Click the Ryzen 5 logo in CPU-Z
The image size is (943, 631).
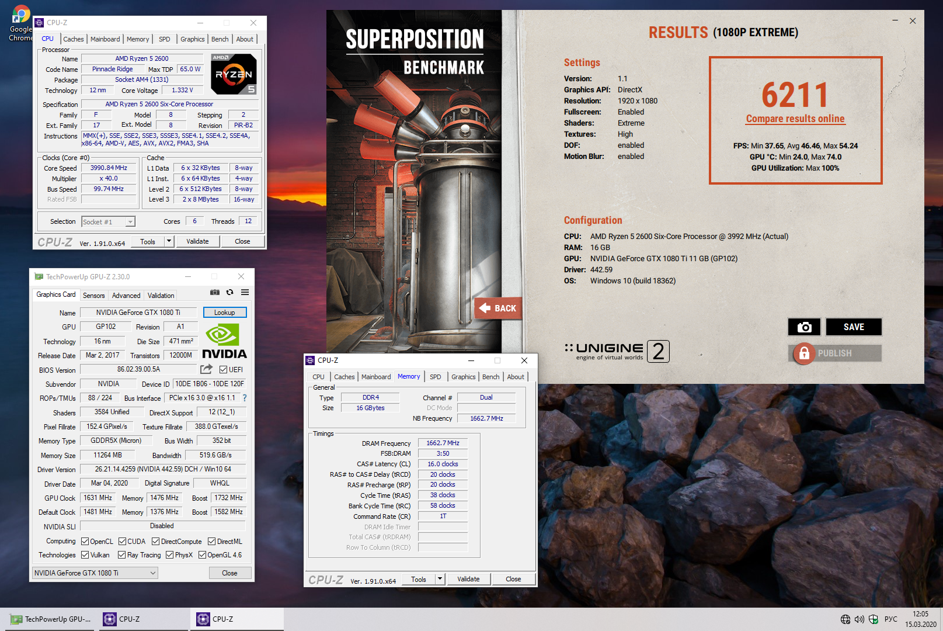point(234,74)
